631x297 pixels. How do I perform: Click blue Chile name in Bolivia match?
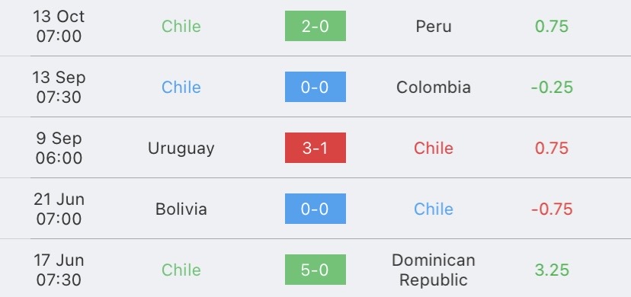pyautogui.click(x=434, y=209)
